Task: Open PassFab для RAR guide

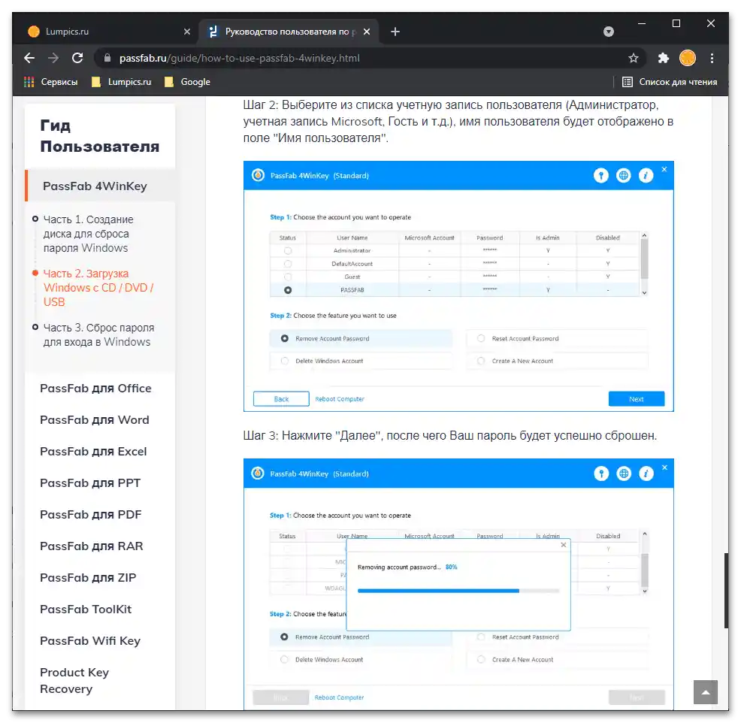Action: pos(92,546)
